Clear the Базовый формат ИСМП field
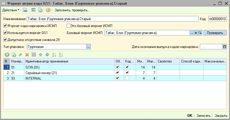230x120 pixels. [x=196, y=33]
